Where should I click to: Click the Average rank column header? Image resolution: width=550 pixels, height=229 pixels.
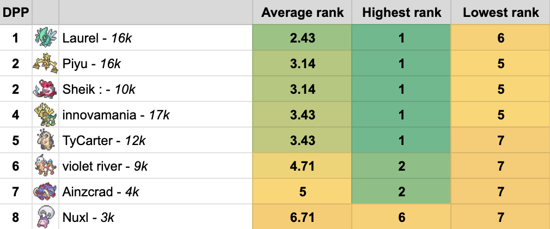(x=303, y=13)
